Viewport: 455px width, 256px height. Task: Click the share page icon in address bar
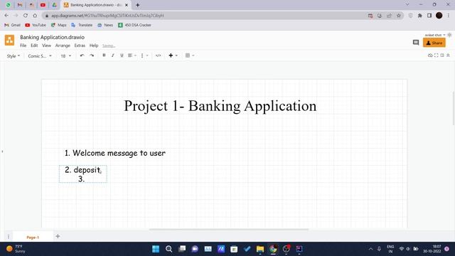click(389, 16)
